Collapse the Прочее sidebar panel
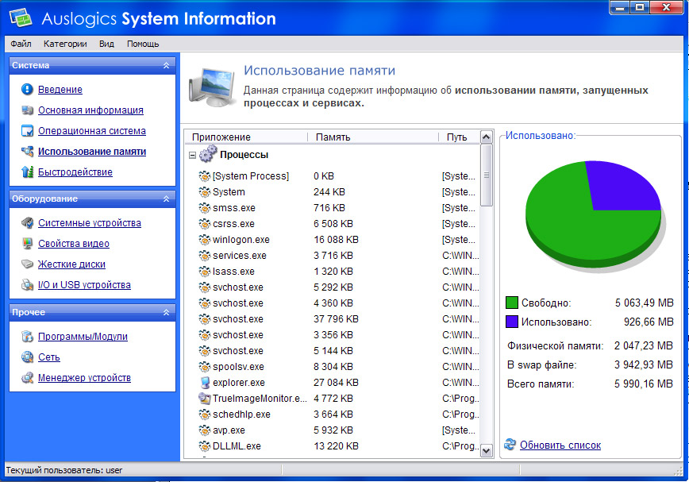This screenshot has width=689, height=482. pos(166,312)
